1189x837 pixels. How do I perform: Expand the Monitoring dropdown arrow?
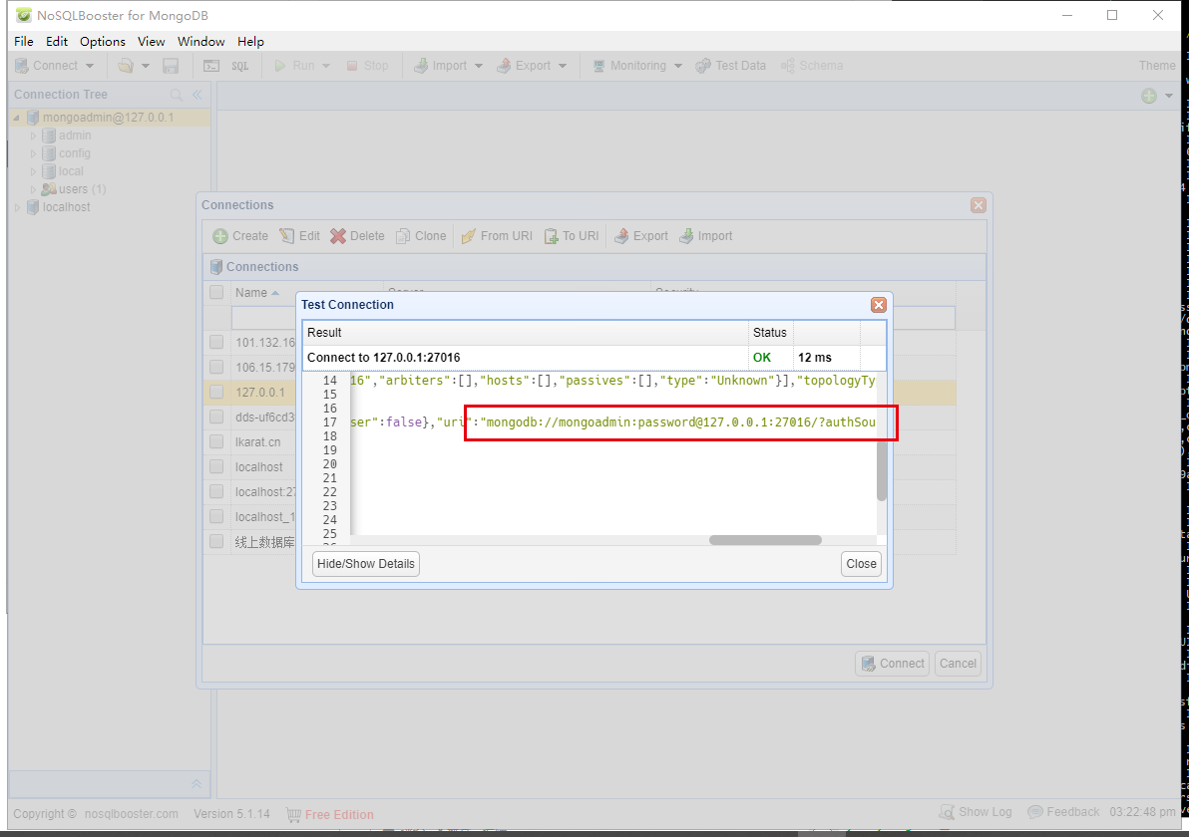(678, 66)
